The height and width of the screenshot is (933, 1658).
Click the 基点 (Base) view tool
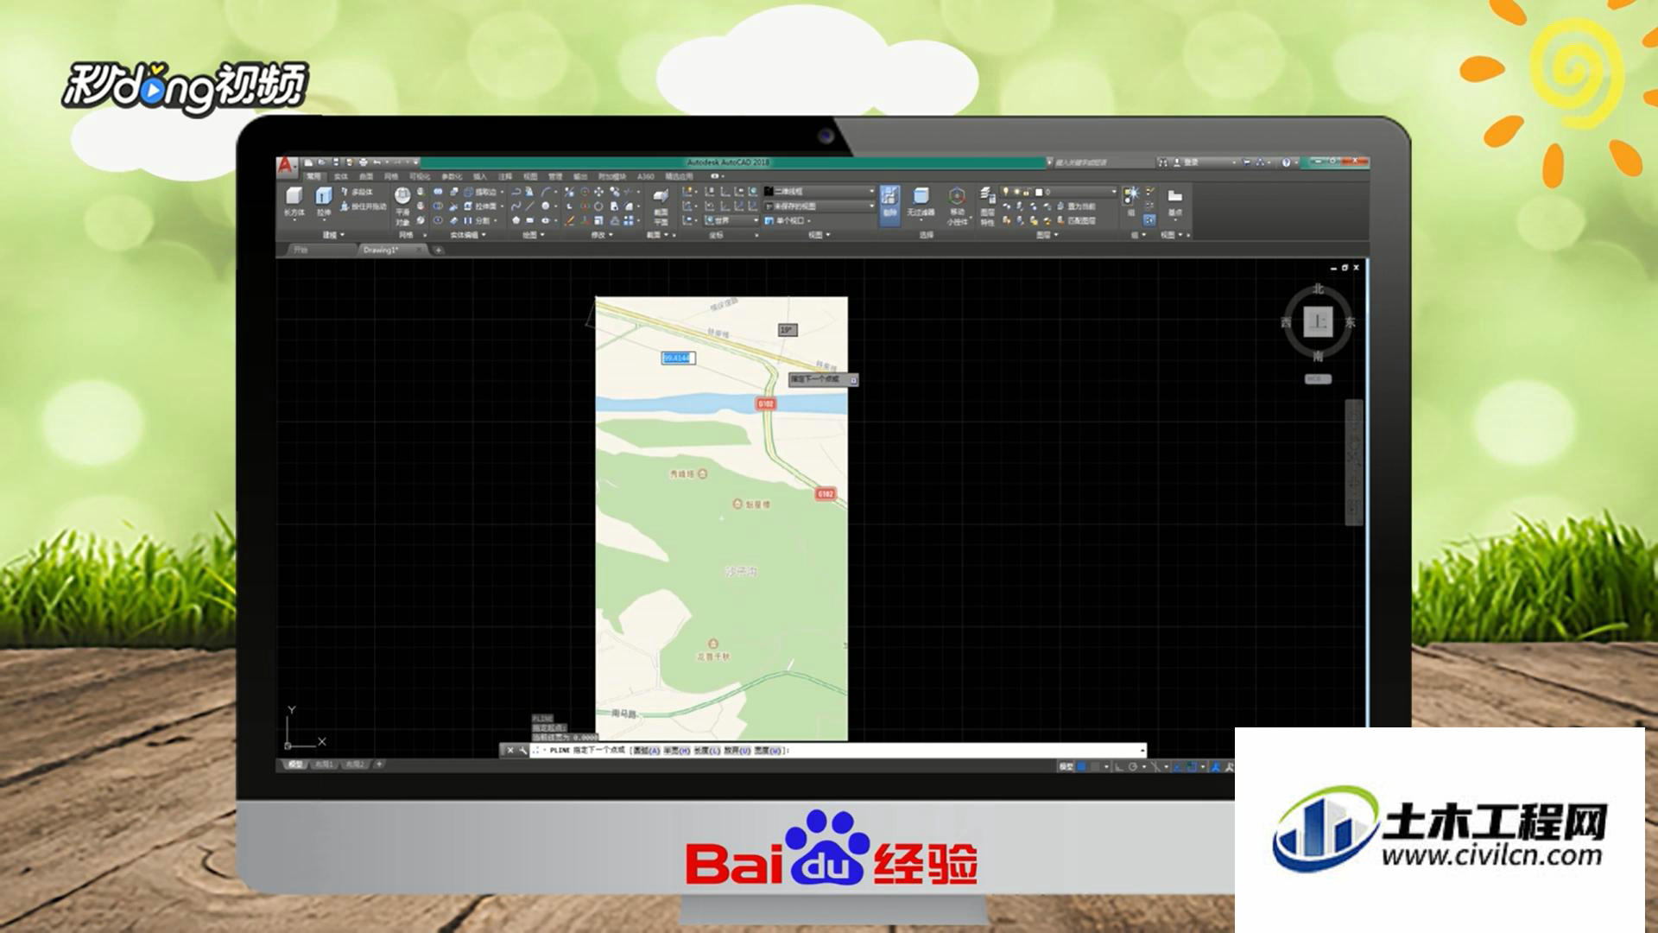coord(1175,203)
